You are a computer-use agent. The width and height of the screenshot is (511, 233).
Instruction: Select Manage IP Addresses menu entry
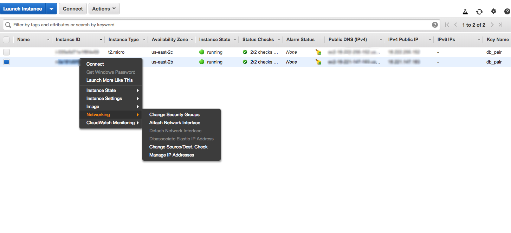[172, 155]
